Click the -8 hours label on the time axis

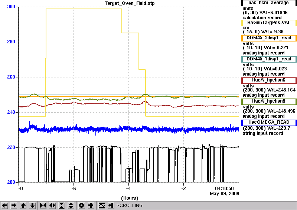click(20, 189)
